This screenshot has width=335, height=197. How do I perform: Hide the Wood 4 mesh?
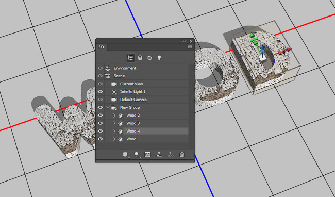click(100, 131)
